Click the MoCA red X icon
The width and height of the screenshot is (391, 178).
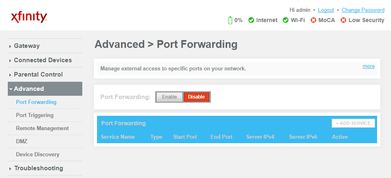(x=314, y=20)
